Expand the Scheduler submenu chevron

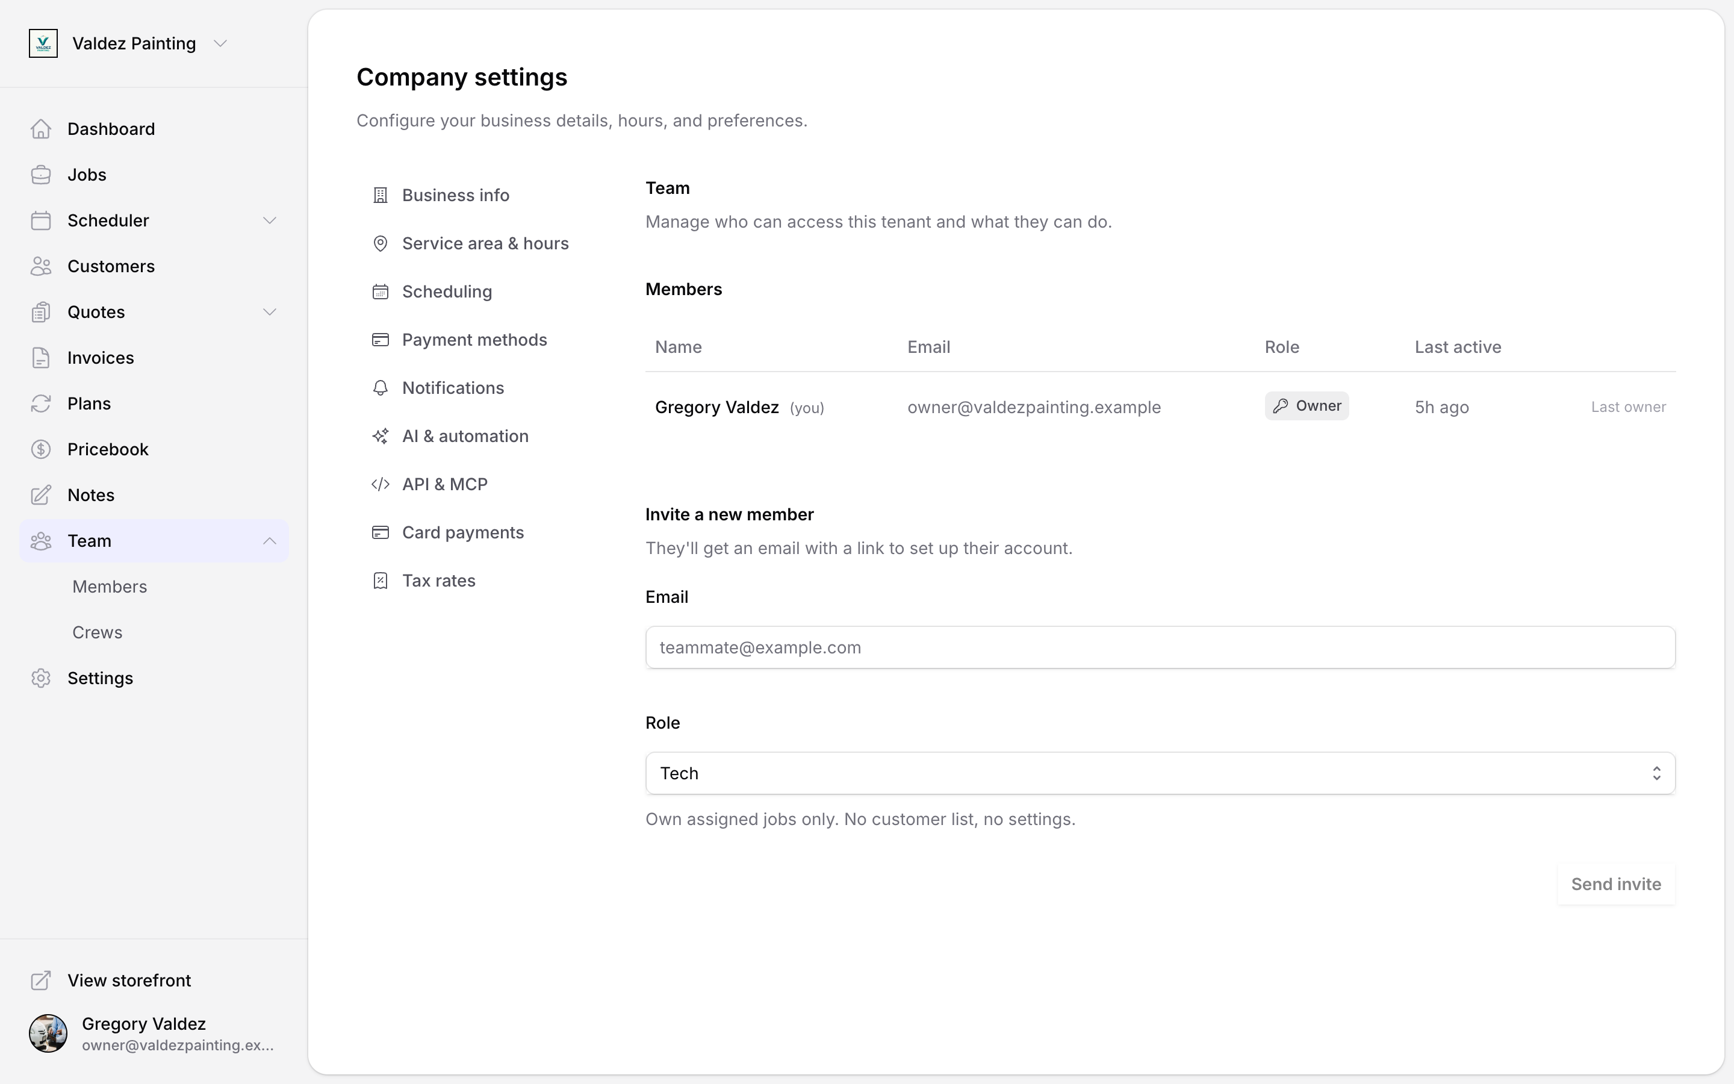click(269, 221)
